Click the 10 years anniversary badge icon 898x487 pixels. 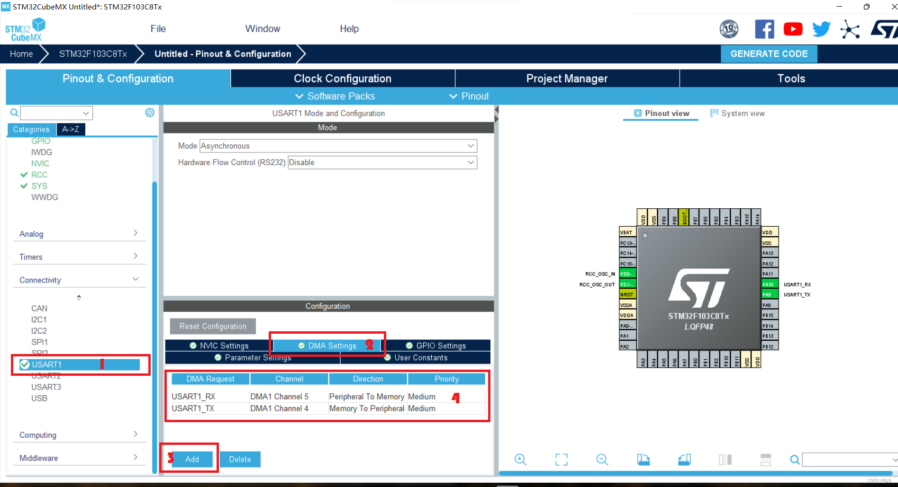click(x=729, y=29)
